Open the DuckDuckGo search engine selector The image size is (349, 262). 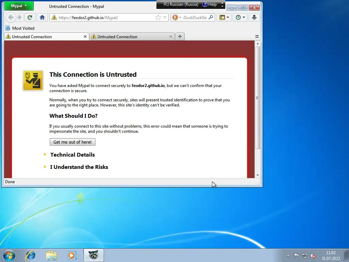click(177, 18)
